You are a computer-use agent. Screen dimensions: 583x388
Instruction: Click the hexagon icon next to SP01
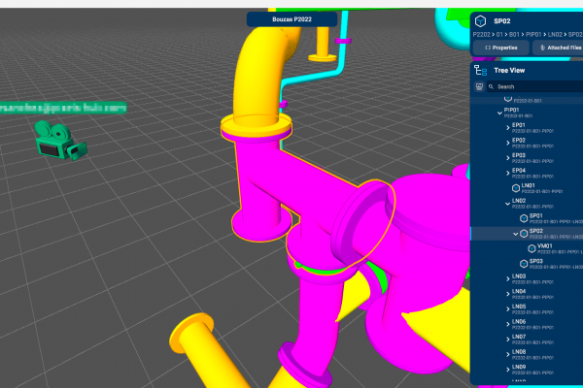523,217
